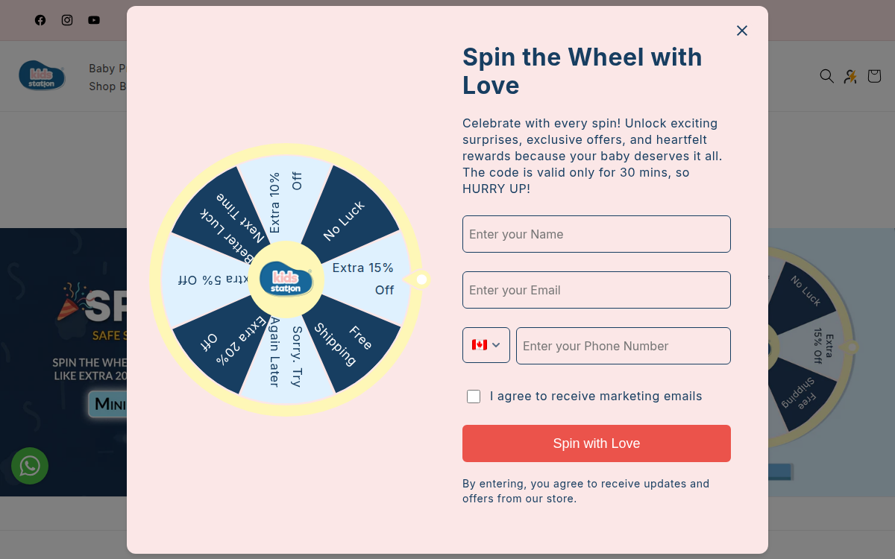Click the Spin with Love button
This screenshot has height=559, width=895.
597,443
